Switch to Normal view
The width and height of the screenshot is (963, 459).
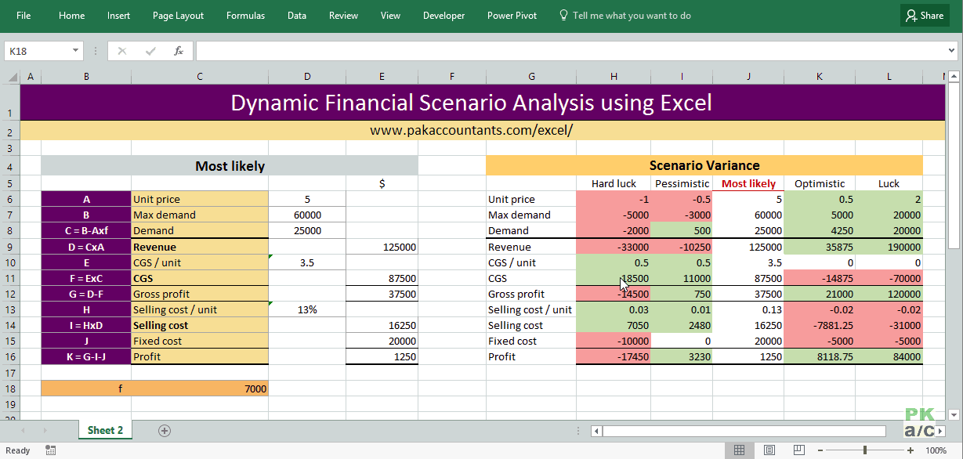click(739, 450)
